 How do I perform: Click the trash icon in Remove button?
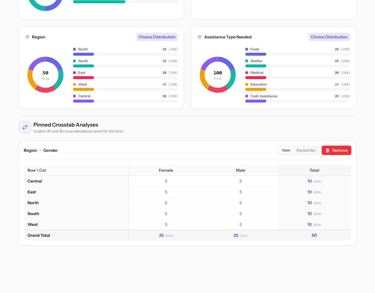[328, 150]
